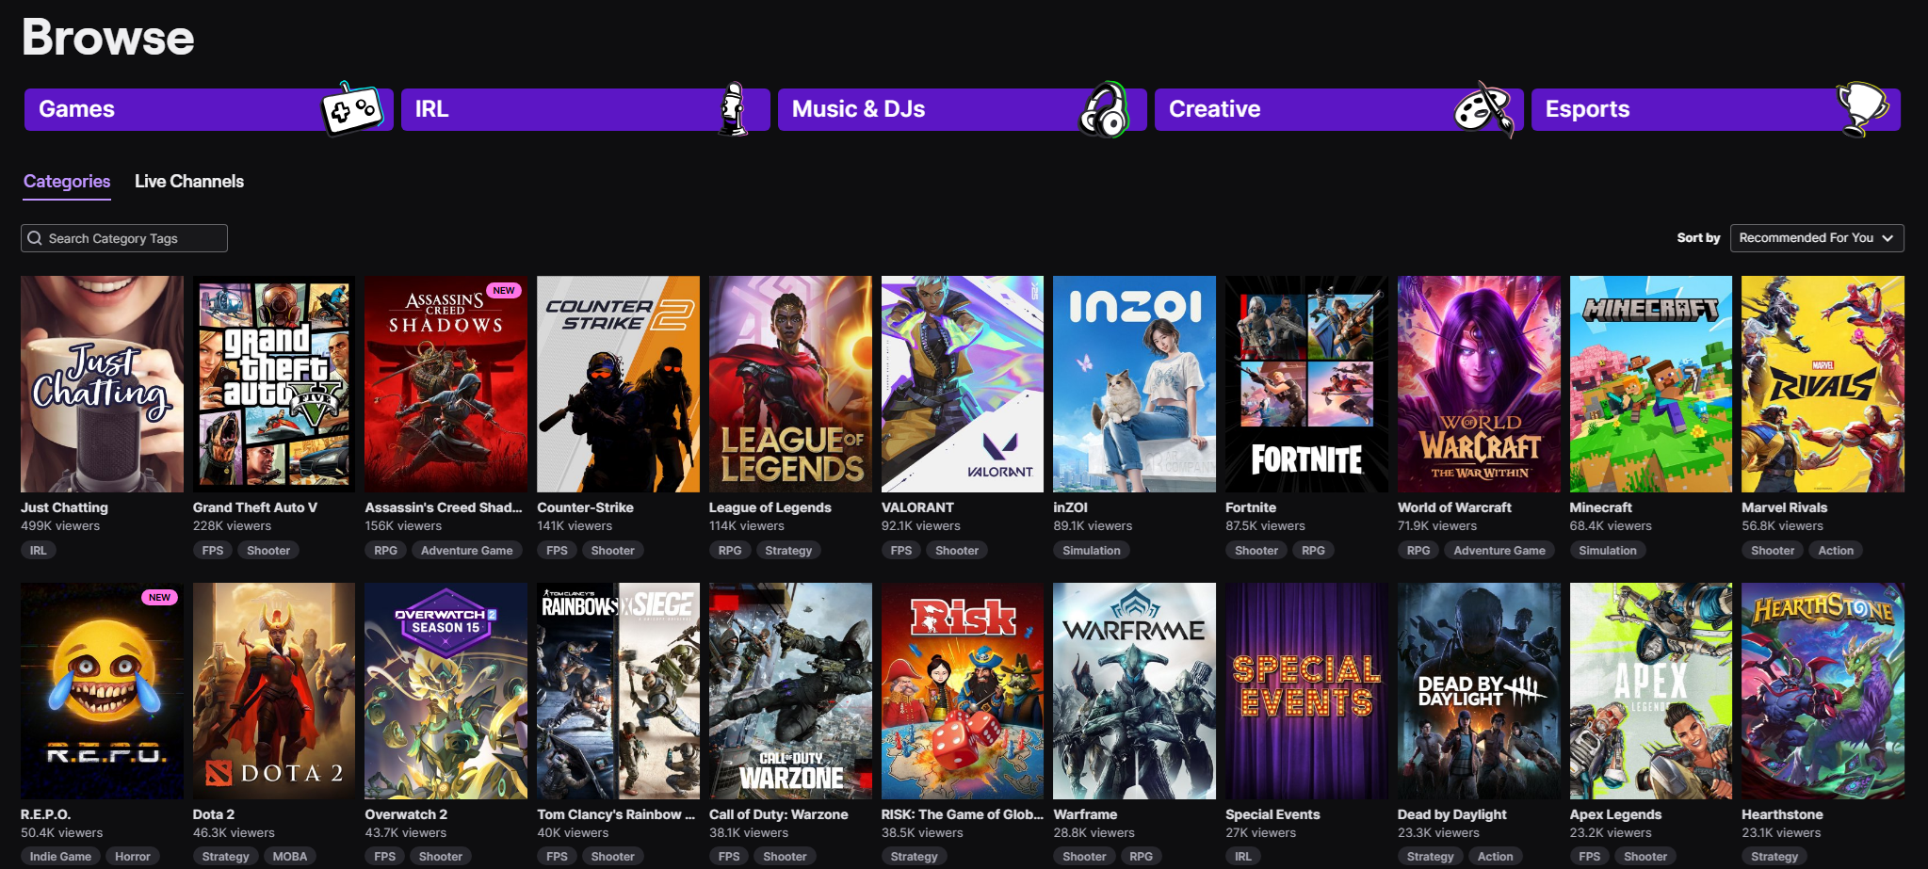Select the Strategy tag under League of Legends
This screenshot has height=869, width=1928.
tap(788, 551)
